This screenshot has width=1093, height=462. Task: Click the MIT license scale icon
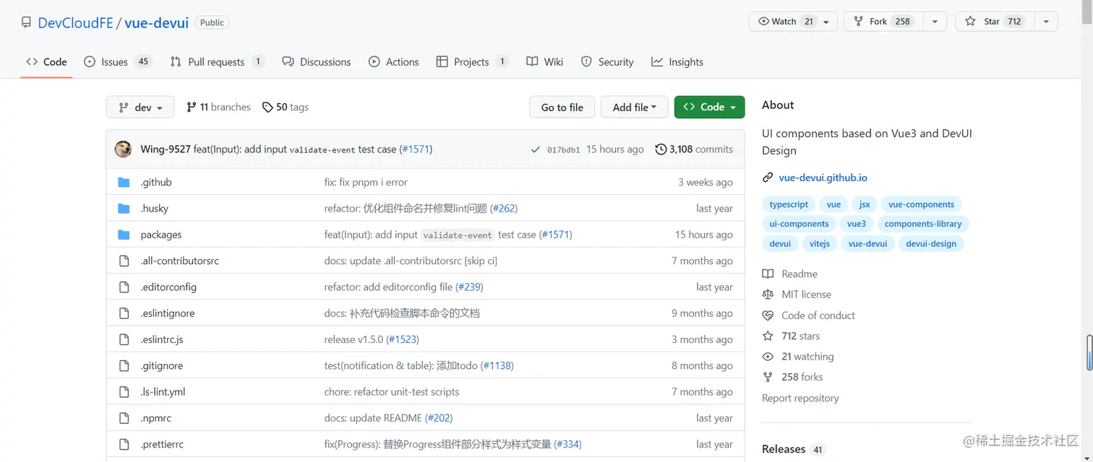[x=768, y=295]
